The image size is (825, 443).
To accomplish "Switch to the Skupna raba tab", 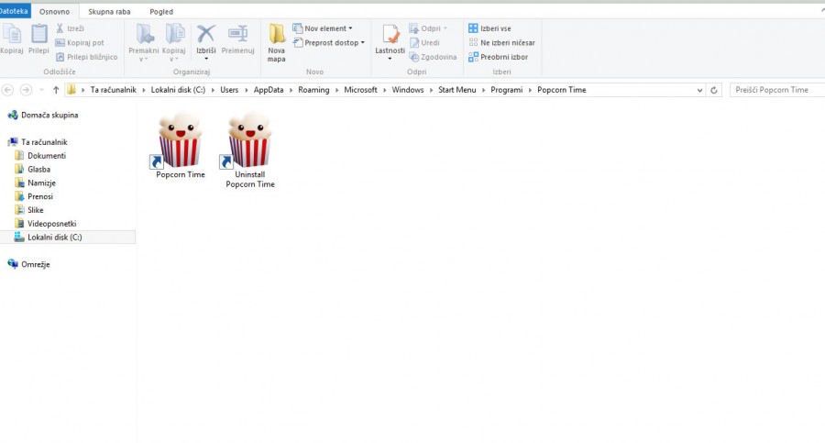I will [109, 12].
